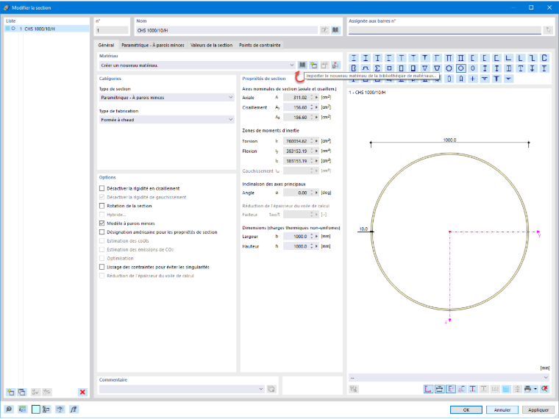Click the script function icon at bottom left
The image size is (559, 419).
click(74, 409)
